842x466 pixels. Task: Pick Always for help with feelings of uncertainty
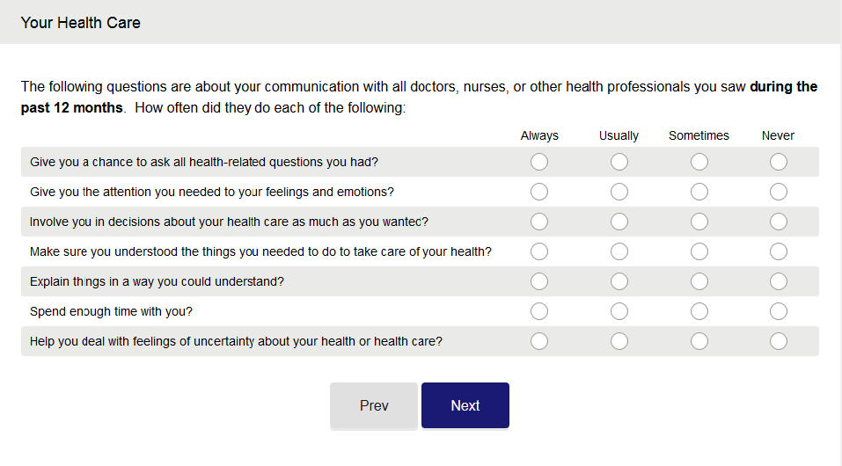[539, 341]
